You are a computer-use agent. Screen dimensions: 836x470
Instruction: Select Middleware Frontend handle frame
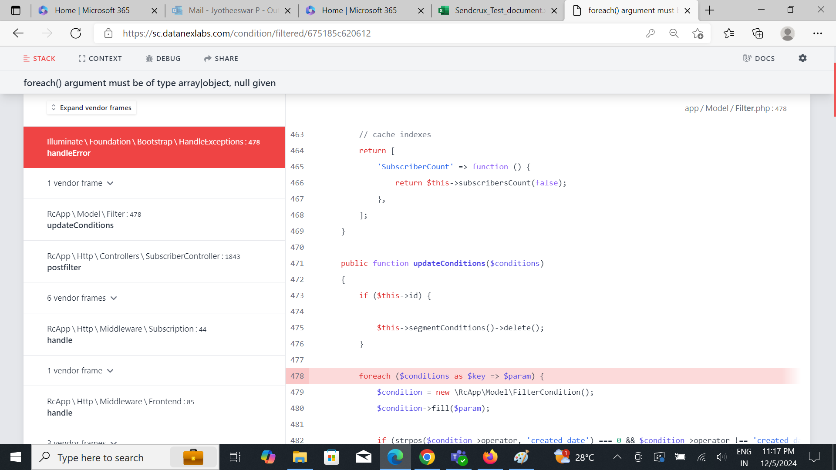click(154, 407)
